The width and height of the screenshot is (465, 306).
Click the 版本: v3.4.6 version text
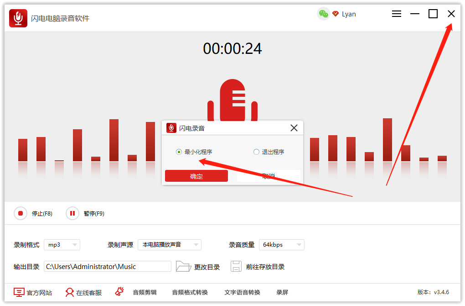[x=433, y=292]
